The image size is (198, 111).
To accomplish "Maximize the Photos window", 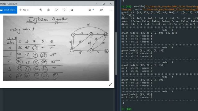I will tap(104, 4).
